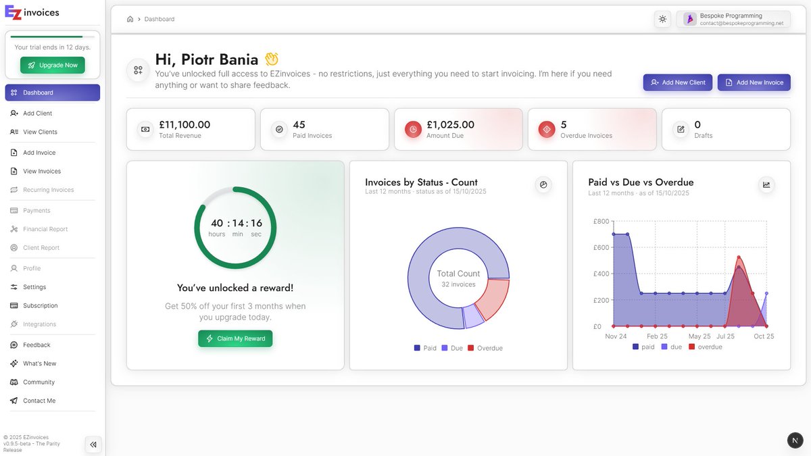Open Recurring Invoices from the sidebar
Image resolution: width=811 pixels, height=456 pixels.
(49, 190)
